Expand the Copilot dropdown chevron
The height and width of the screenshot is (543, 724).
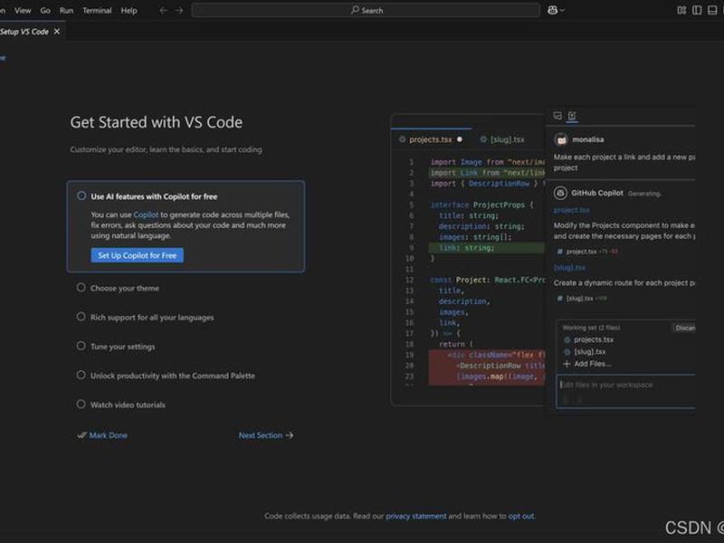[562, 10]
